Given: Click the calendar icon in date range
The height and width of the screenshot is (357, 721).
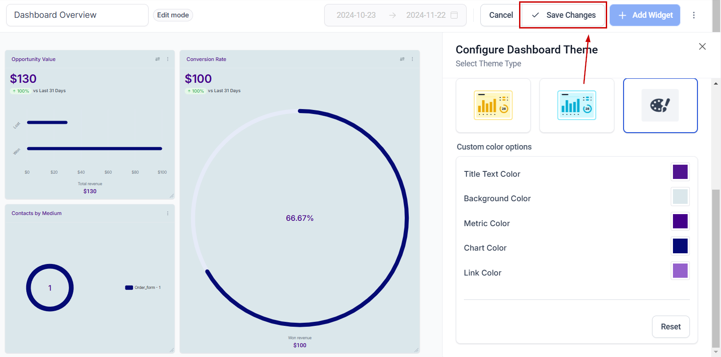Looking at the screenshot, I should pos(454,15).
